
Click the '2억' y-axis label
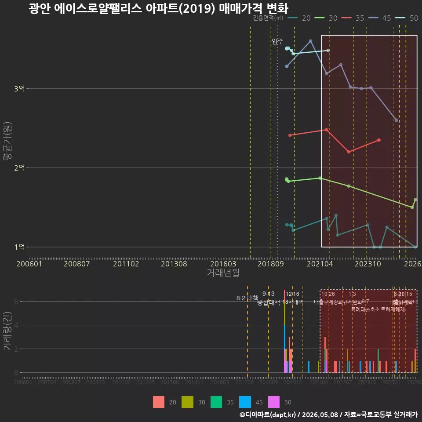19,168
